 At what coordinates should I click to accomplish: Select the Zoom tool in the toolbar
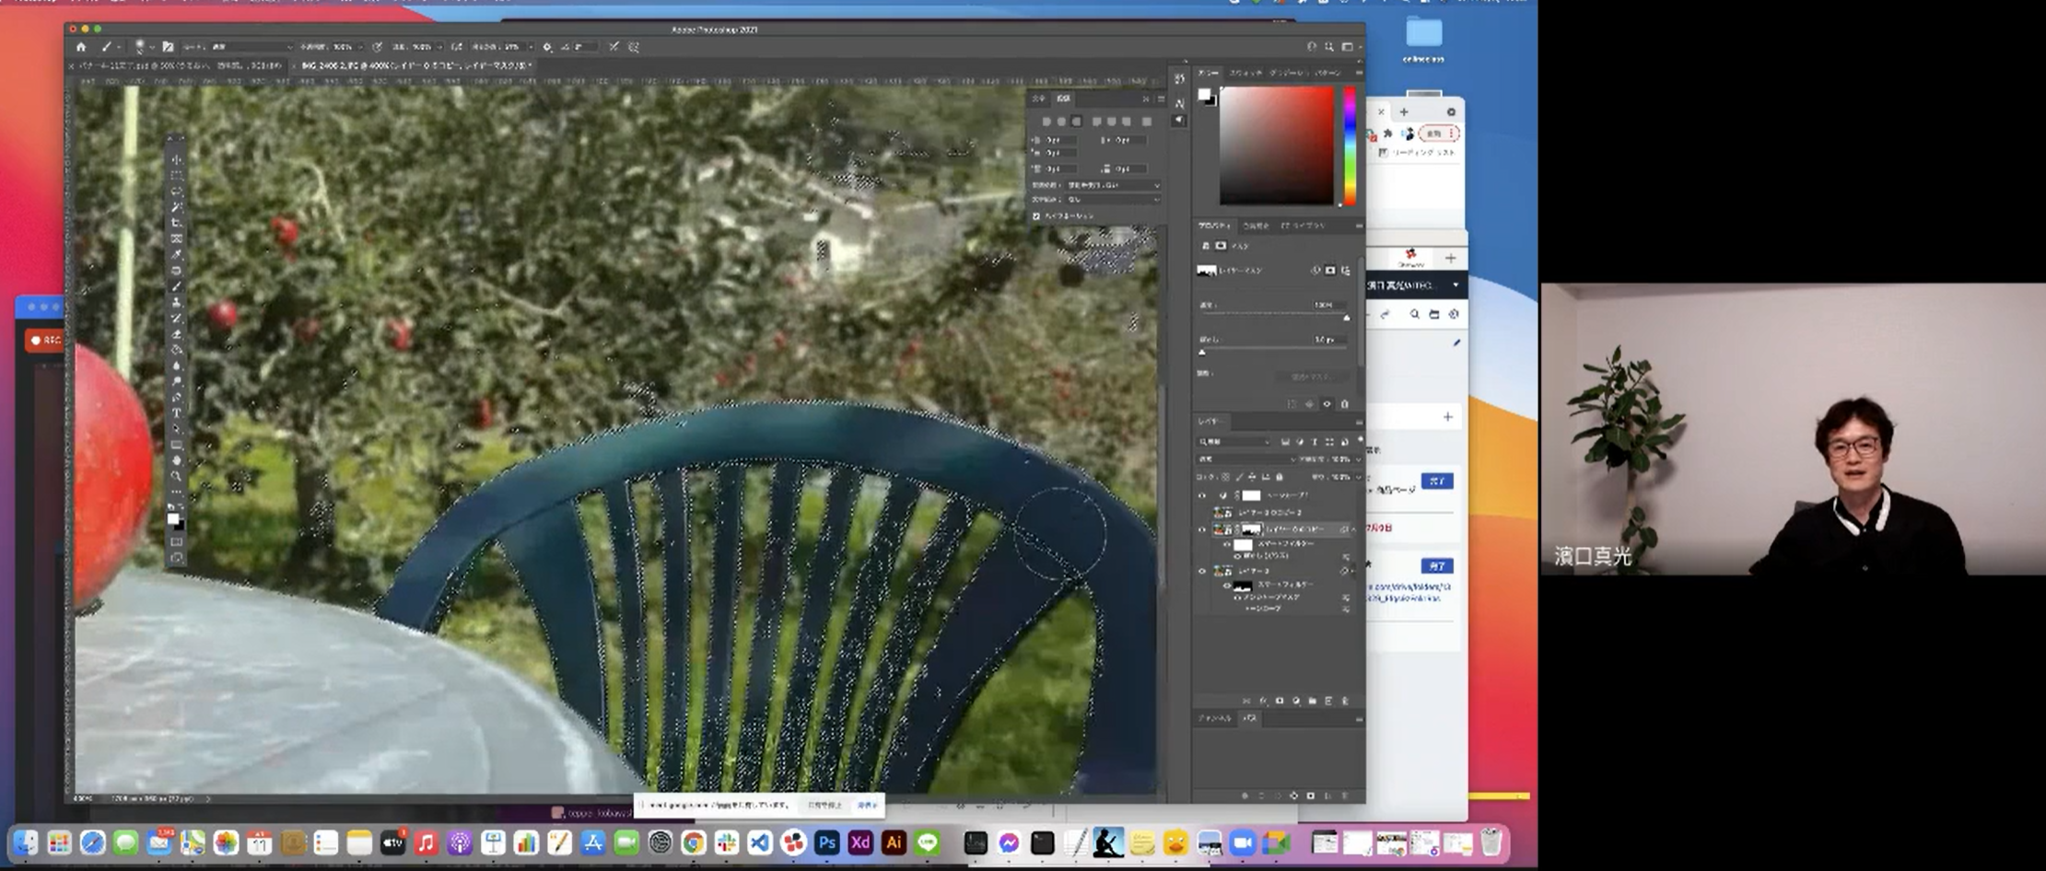tap(177, 476)
